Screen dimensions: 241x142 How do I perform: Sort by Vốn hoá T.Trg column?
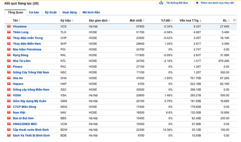[x=190, y=21]
